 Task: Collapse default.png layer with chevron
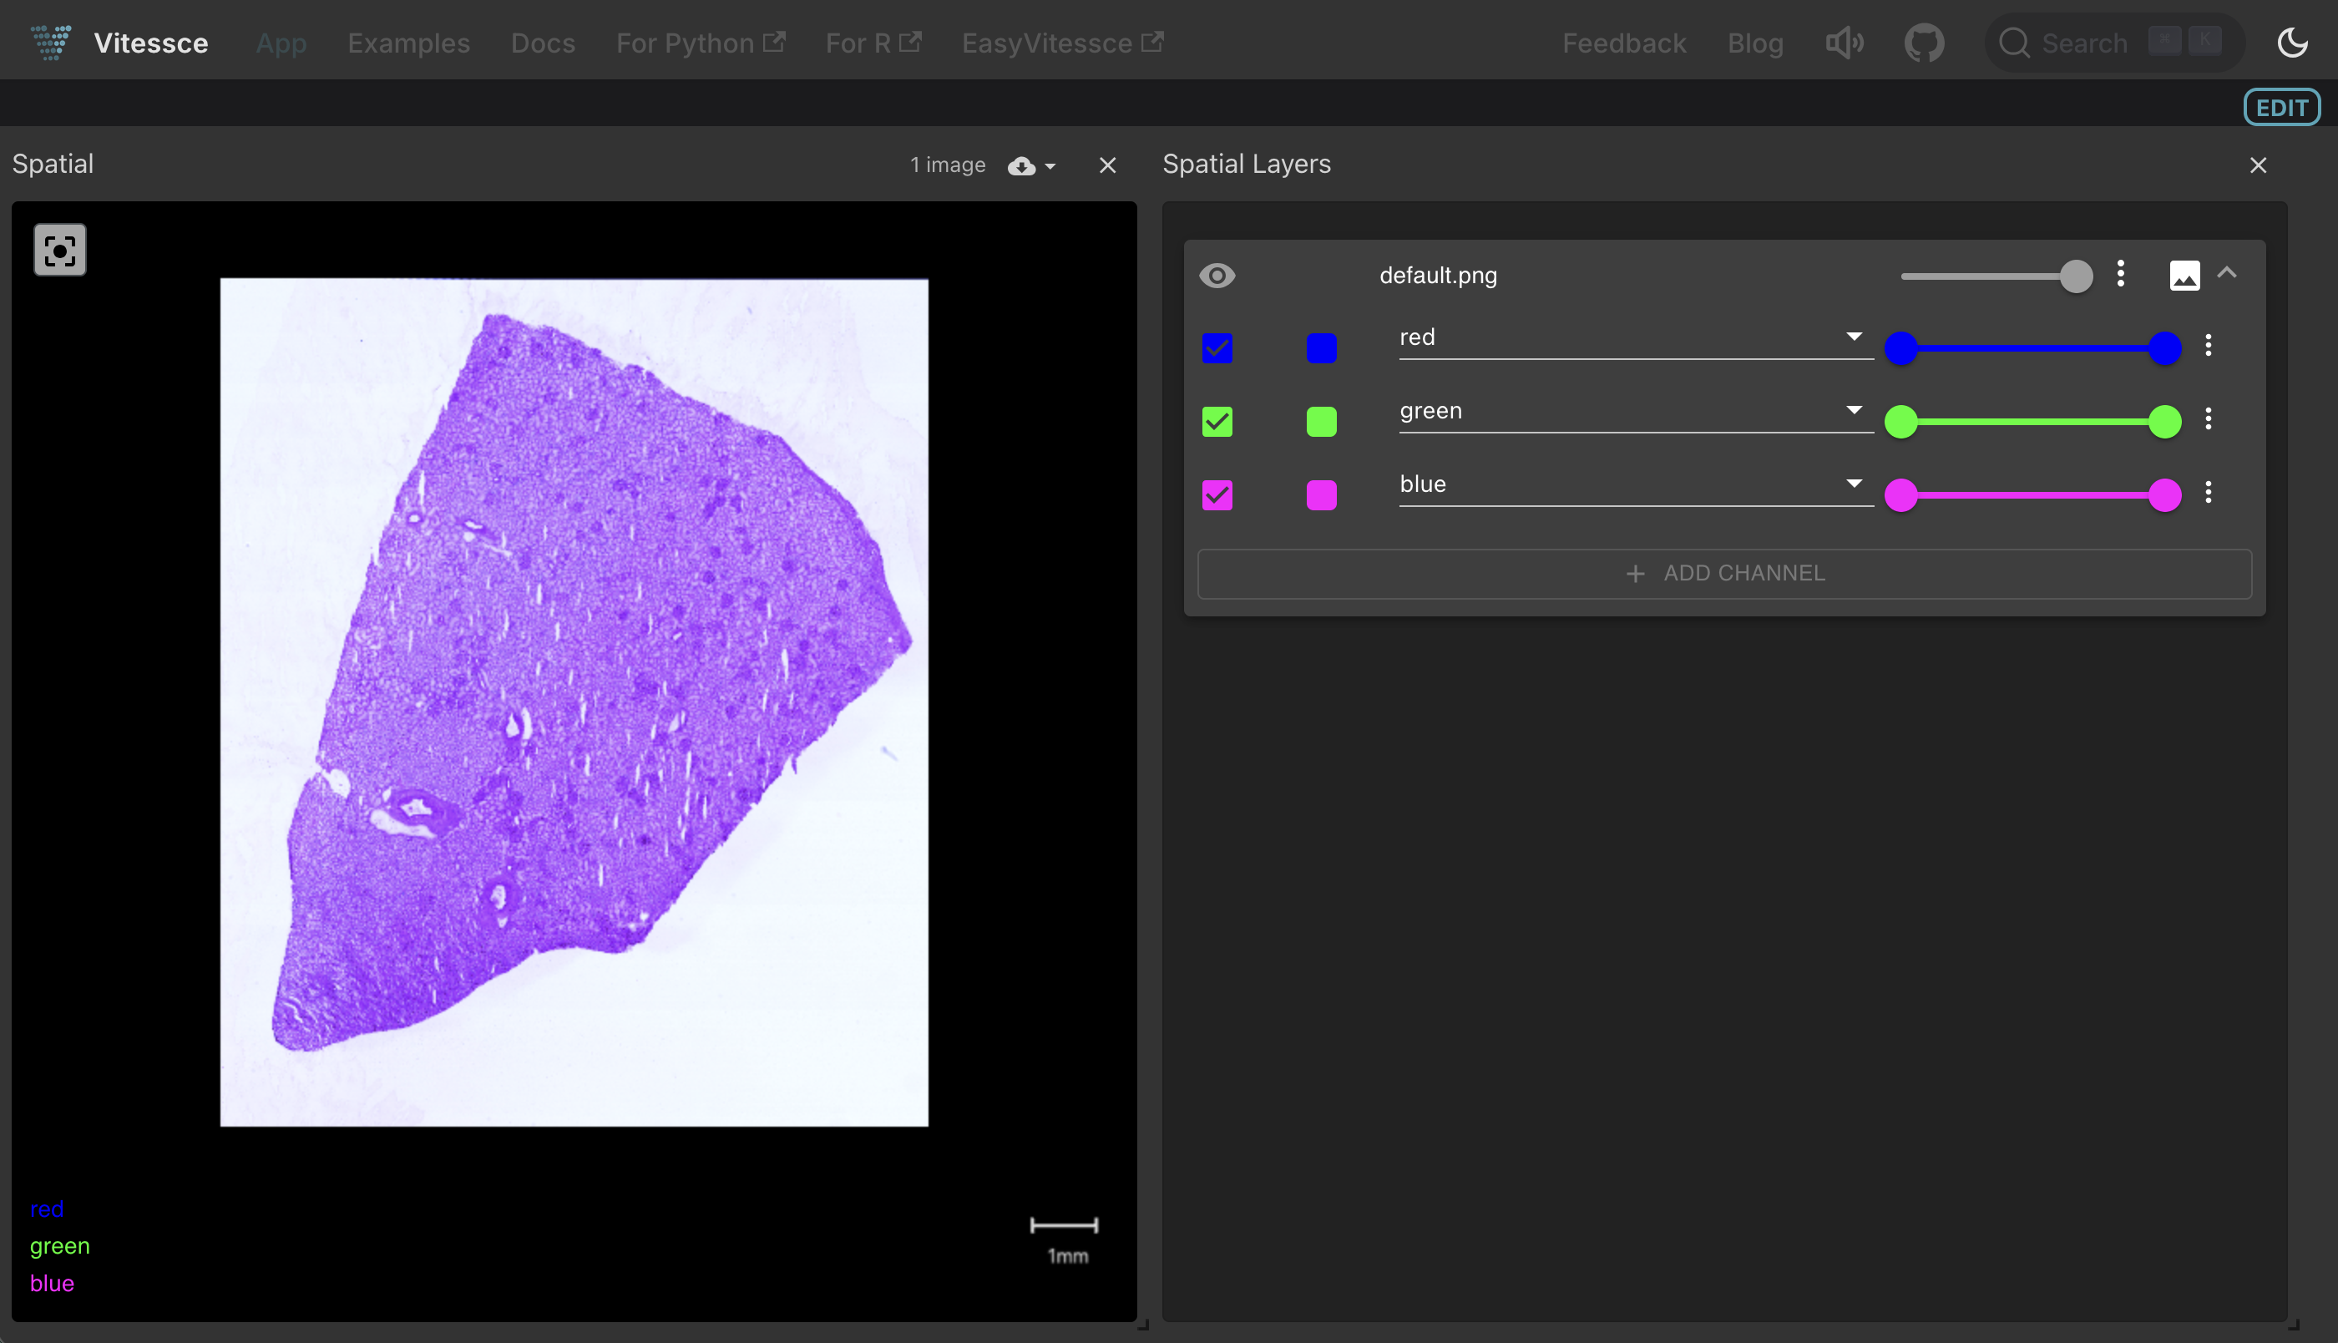tap(2228, 273)
